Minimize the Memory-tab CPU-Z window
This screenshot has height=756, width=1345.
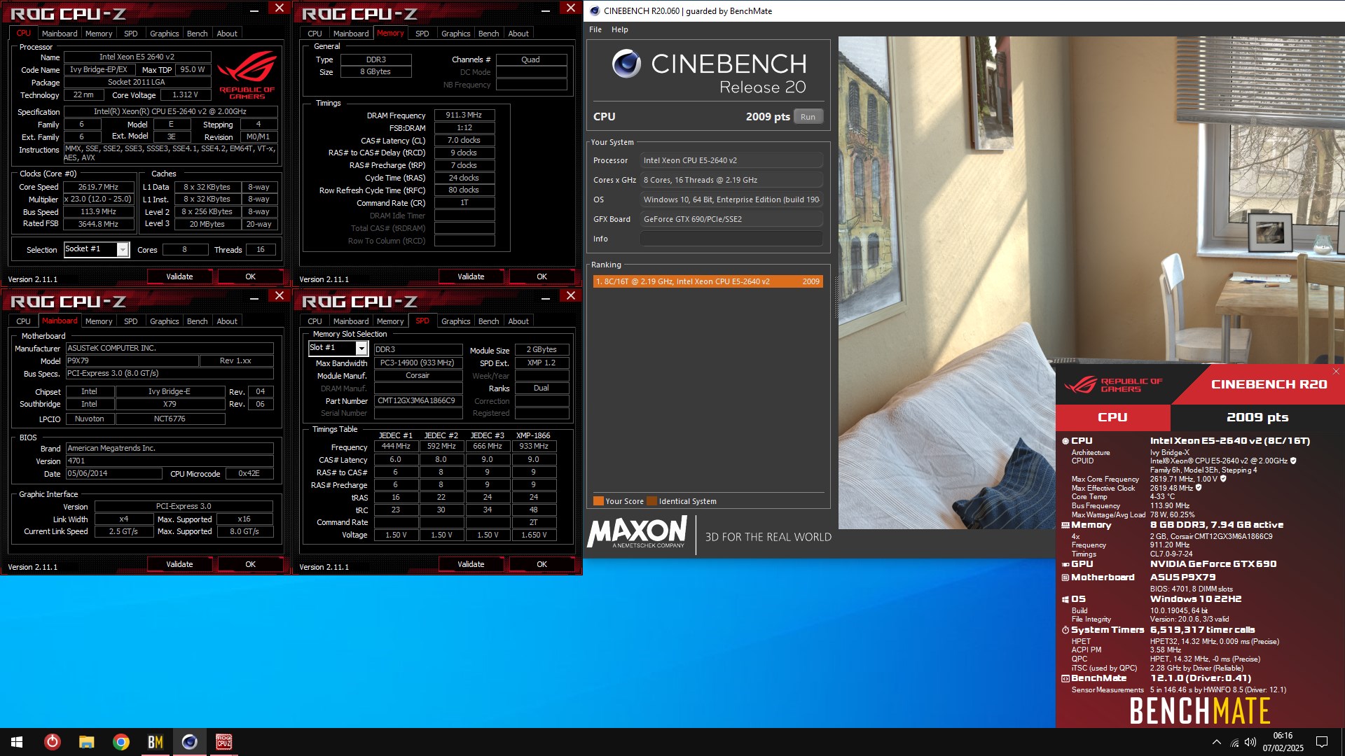545,10
